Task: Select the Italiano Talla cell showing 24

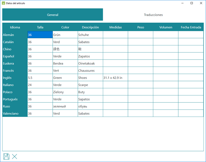Action: (x=40, y=85)
